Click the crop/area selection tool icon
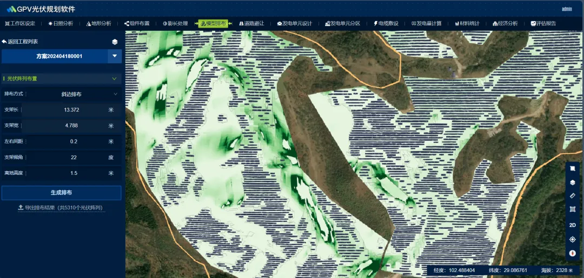Image resolution: width=584 pixels, height=278 pixels. [x=573, y=168]
